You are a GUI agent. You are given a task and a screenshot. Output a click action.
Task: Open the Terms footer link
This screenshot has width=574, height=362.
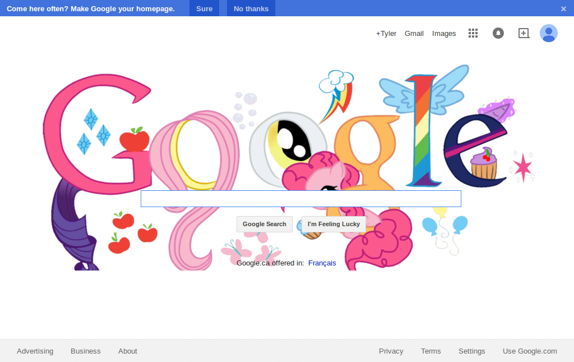pos(431,351)
